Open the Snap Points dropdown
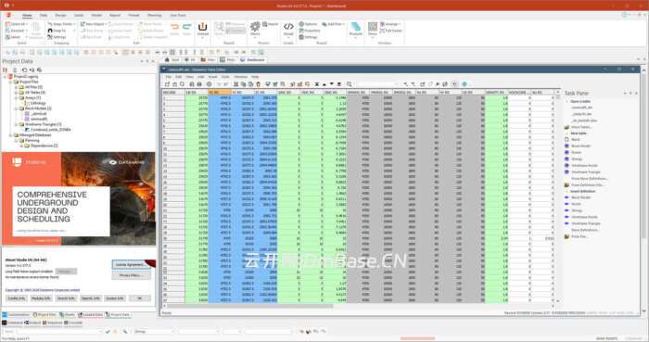The image size is (649, 342). click(x=62, y=24)
